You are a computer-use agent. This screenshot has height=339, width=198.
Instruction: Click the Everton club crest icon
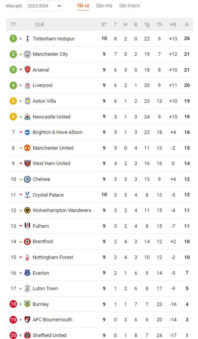tap(27, 273)
